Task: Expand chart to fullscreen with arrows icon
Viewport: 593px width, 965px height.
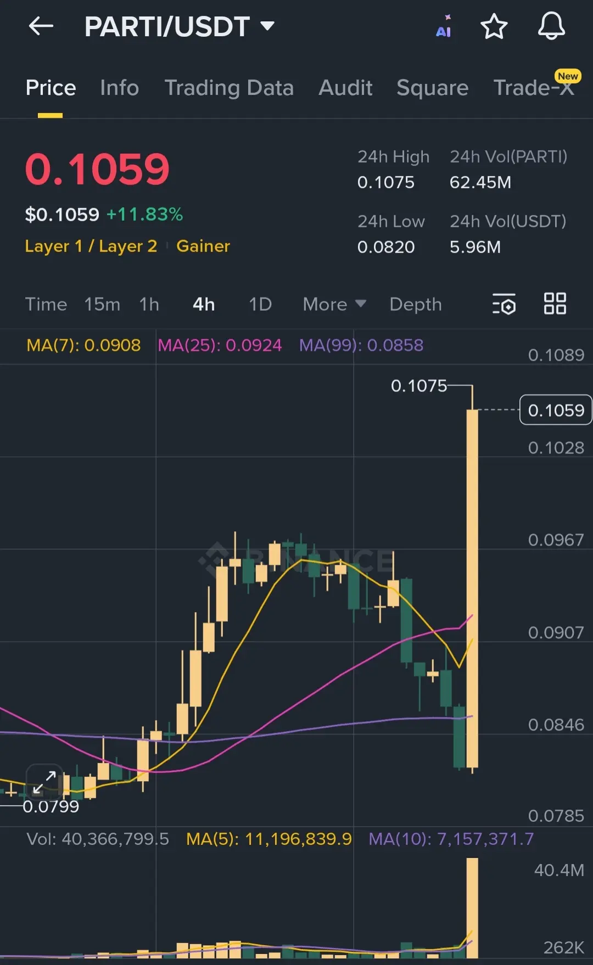Action: tap(44, 782)
